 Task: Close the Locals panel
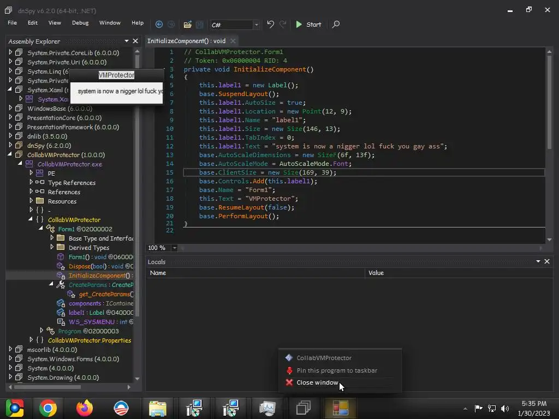tap(547, 261)
